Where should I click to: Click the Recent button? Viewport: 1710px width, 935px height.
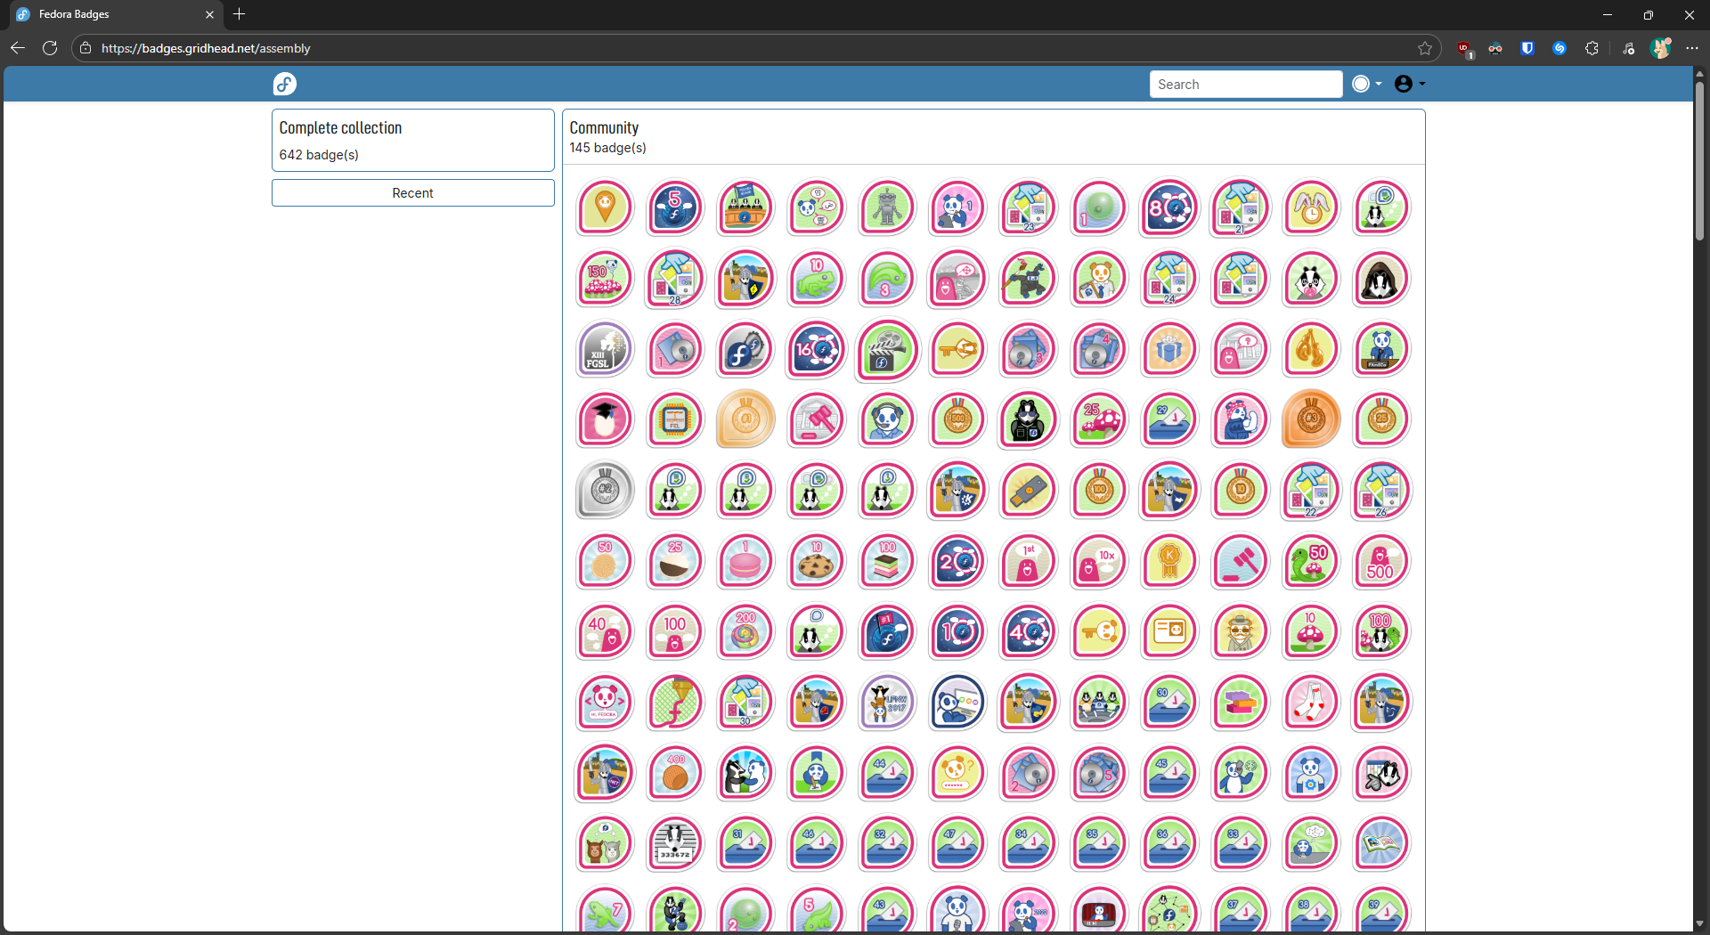point(412,193)
